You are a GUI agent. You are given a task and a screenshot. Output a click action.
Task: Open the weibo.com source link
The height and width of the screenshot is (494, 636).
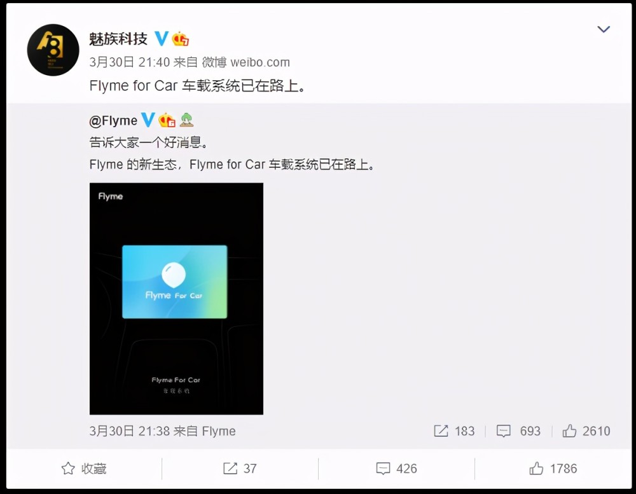click(260, 62)
